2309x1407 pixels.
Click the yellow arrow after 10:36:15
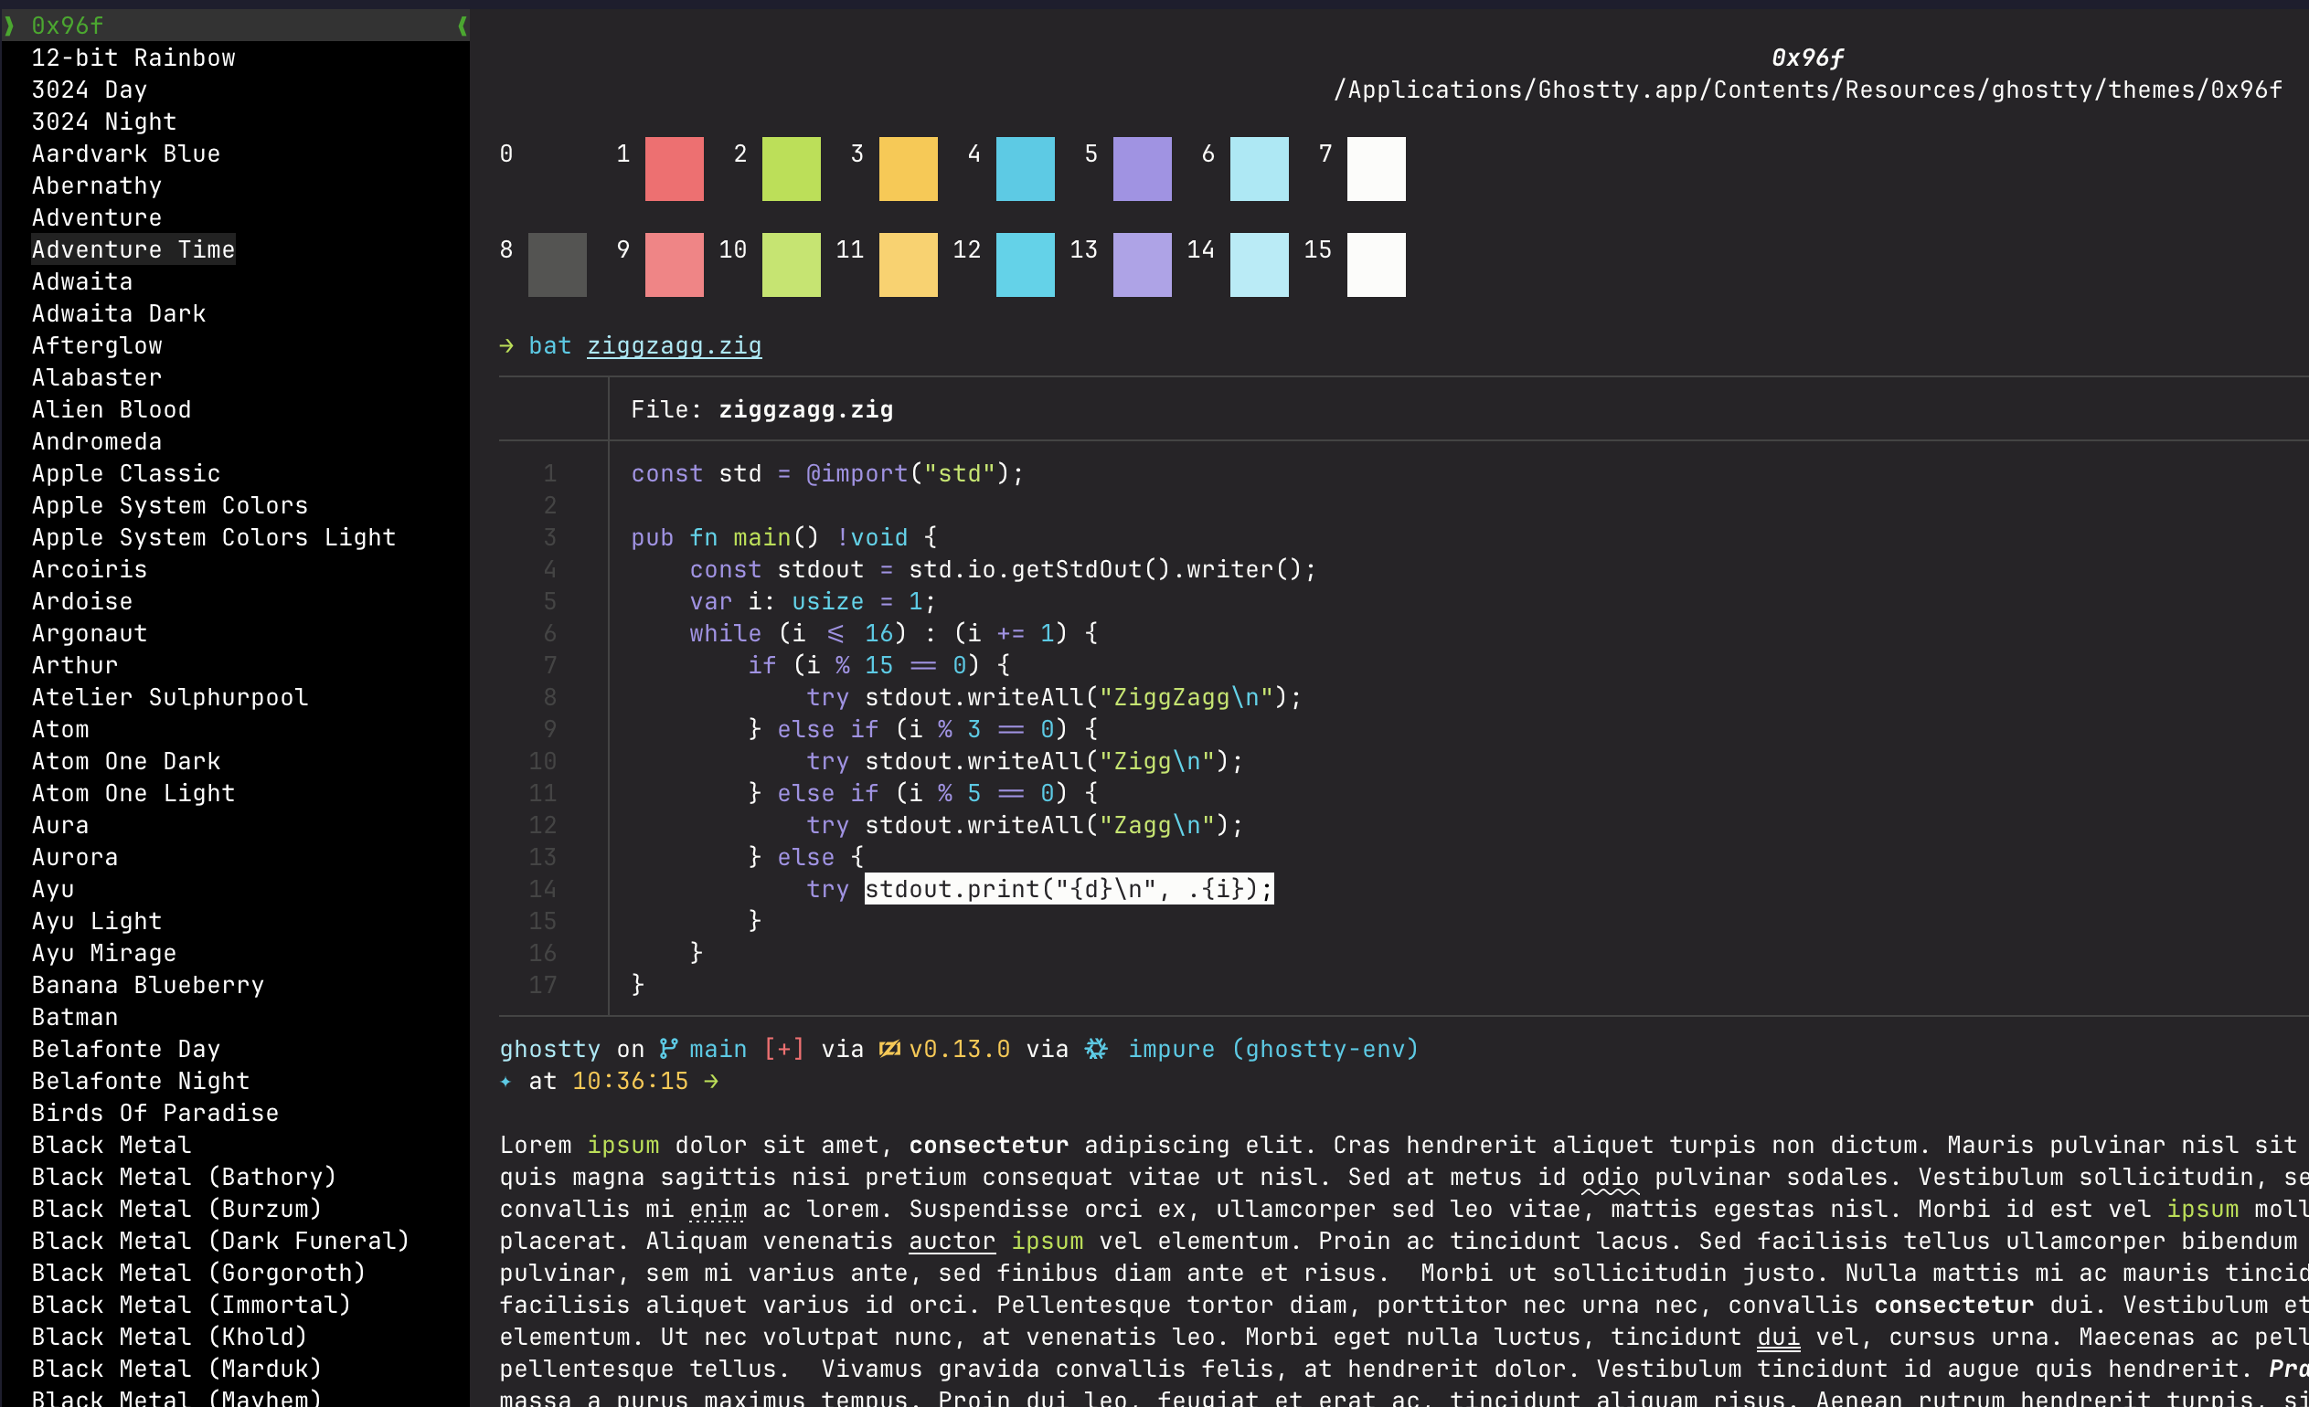tap(711, 1081)
